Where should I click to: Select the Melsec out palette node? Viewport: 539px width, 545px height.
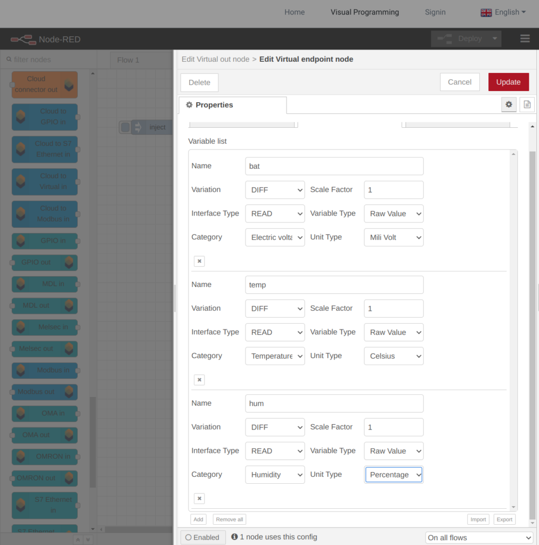[x=45, y=349]
